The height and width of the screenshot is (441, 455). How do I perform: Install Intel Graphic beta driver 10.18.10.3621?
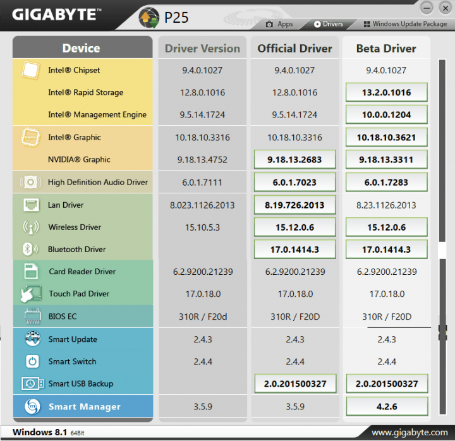(x=386, y=137)
